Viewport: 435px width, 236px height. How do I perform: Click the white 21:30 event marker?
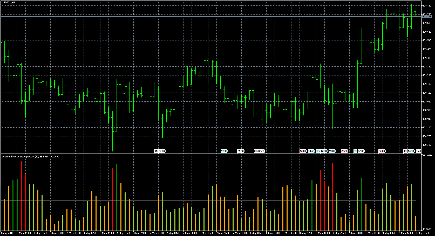pos(241,151)
